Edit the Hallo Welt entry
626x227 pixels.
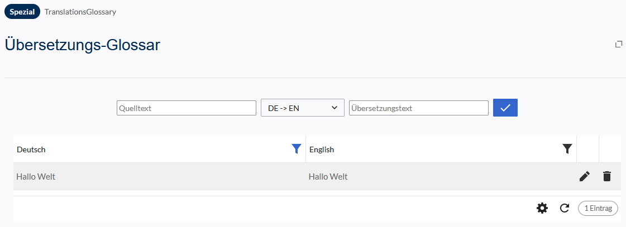pyautogui.click(x=584, y=176)
